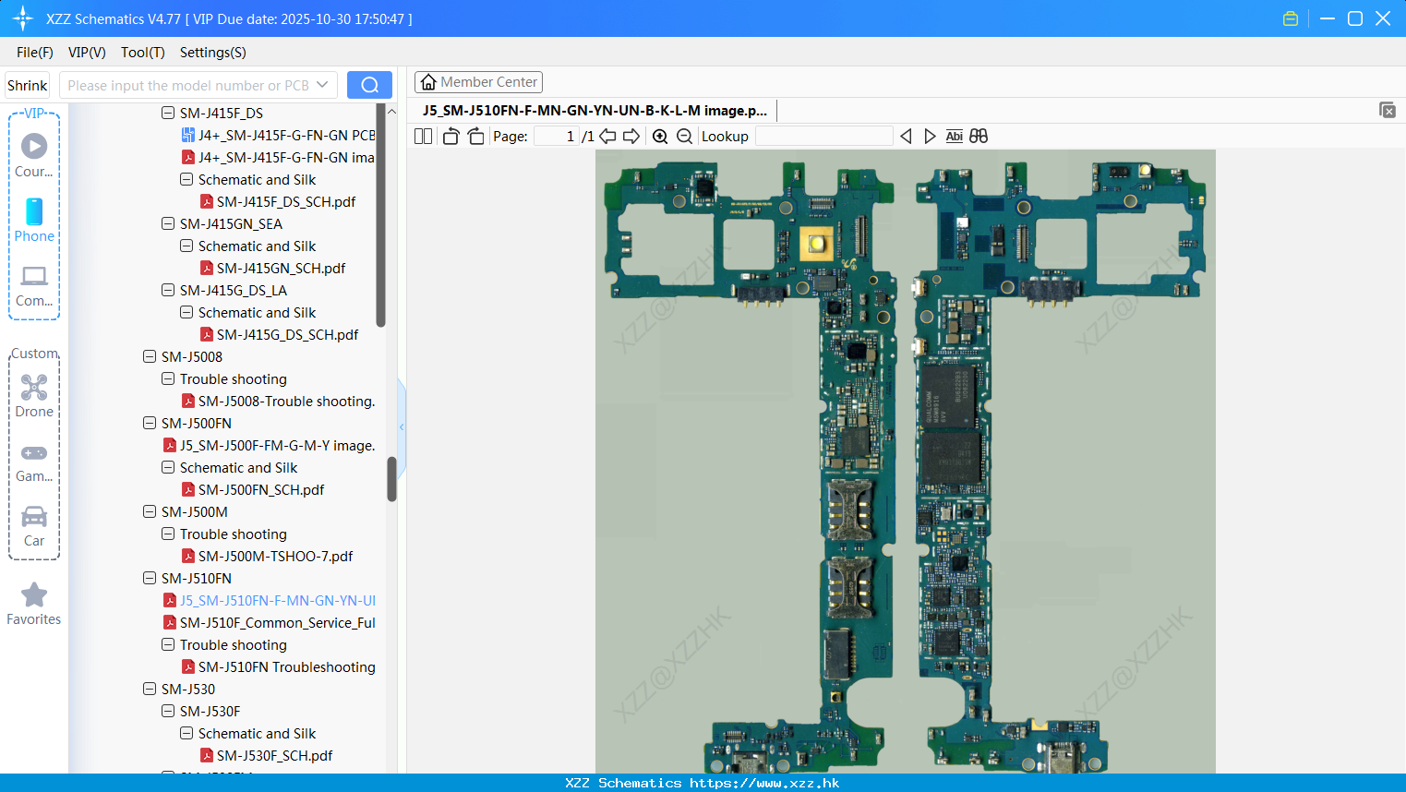
Task: Open SM-J530F_SCH.pdf
Action: 266,755
